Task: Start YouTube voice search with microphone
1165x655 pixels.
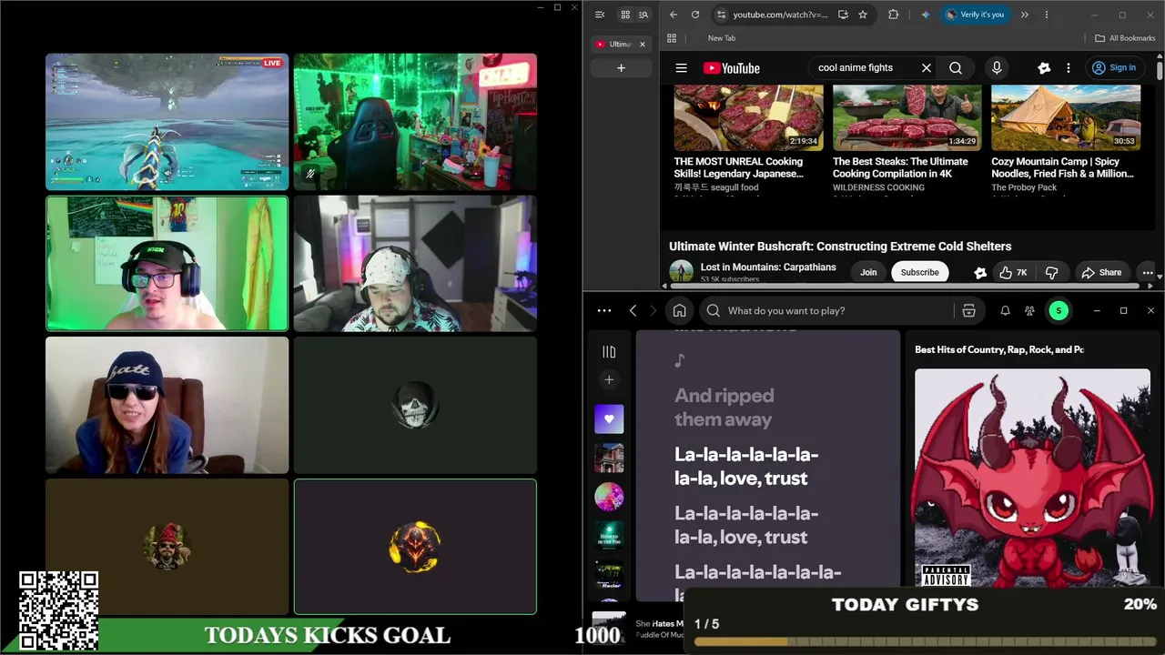Action: point(997,67)
